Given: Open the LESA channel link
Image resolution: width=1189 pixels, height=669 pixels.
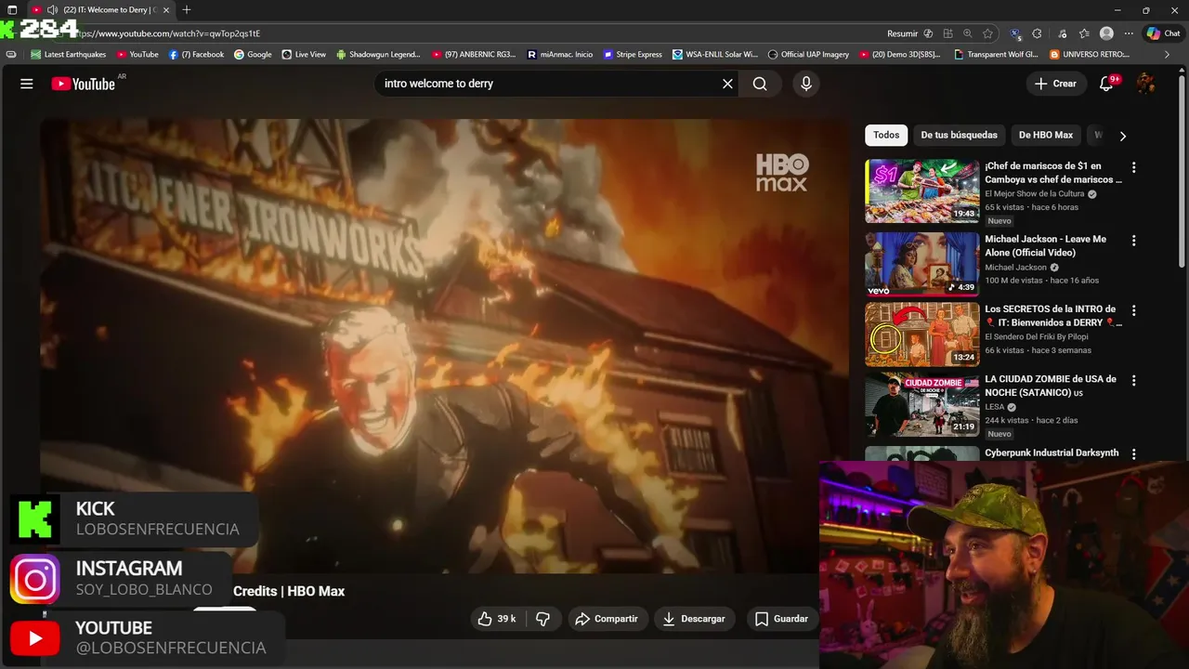Looking at the screenshot, I should point(995,407).
